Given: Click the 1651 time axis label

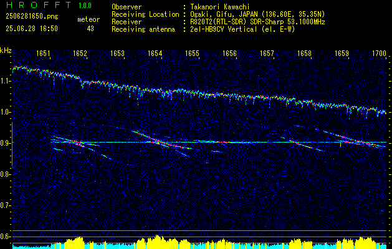Looking at the screenshot, I should click(x=43, y=54).
